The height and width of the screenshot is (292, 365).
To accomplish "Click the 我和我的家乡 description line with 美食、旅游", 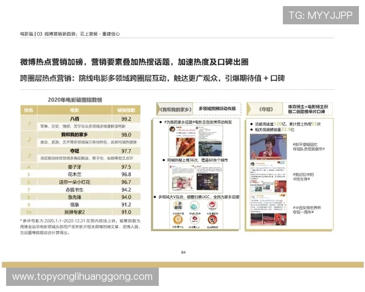I will (x=88, y=142).
